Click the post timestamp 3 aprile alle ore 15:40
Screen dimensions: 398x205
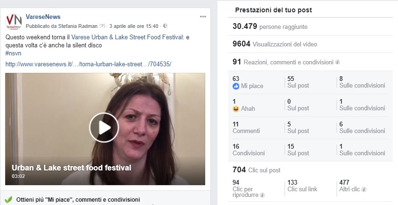(x=134, y=26)
